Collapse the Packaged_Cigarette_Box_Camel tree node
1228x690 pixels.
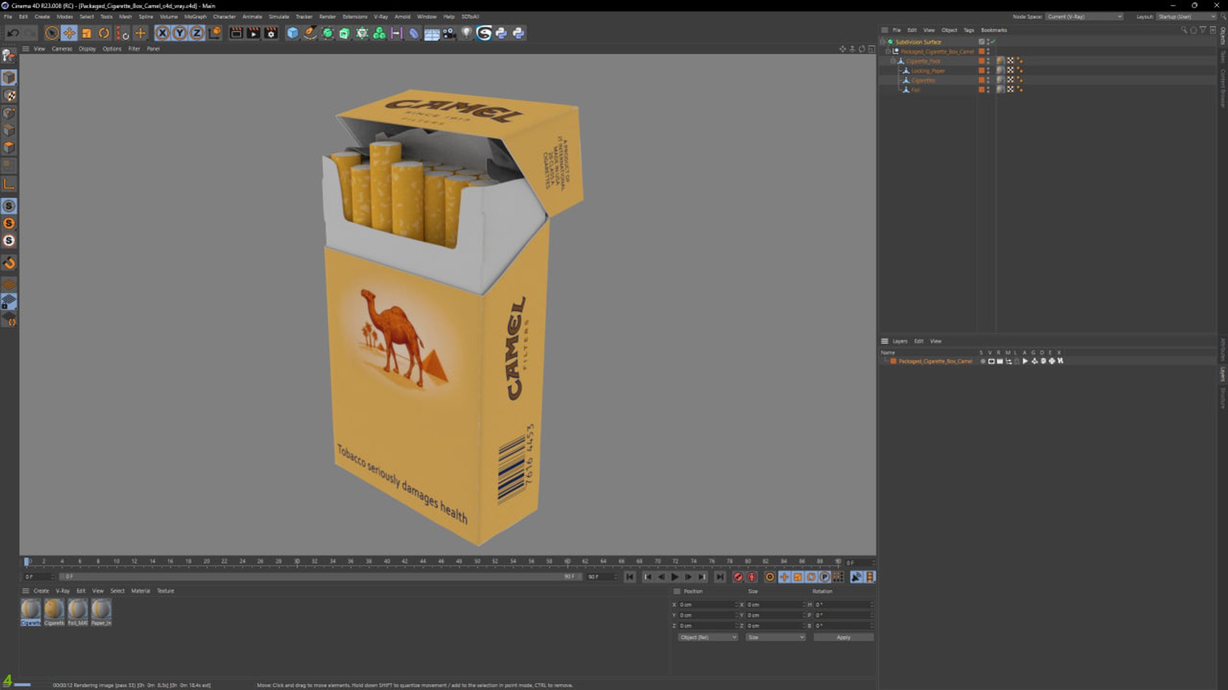click(888, 52)
